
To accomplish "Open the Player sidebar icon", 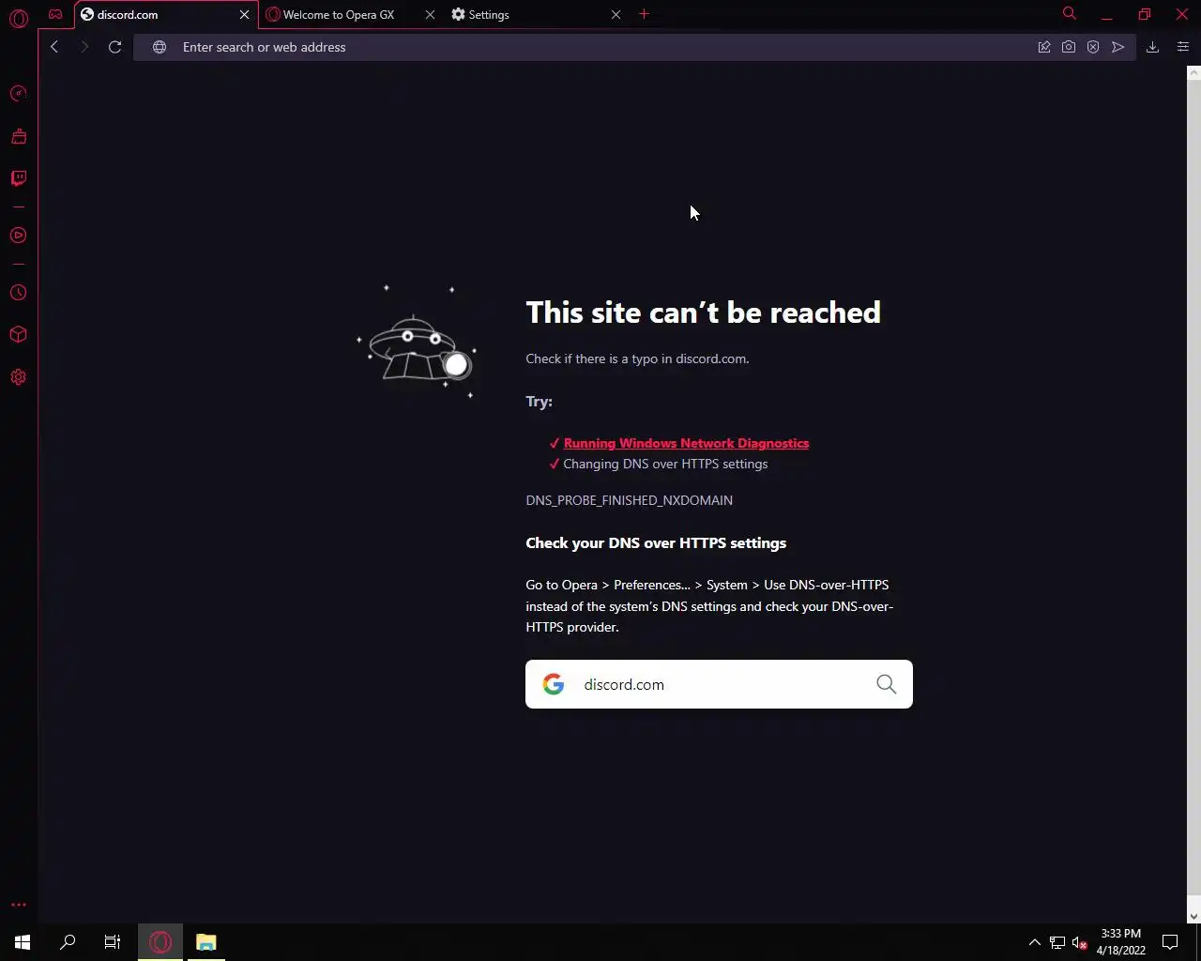I will 18,236.
